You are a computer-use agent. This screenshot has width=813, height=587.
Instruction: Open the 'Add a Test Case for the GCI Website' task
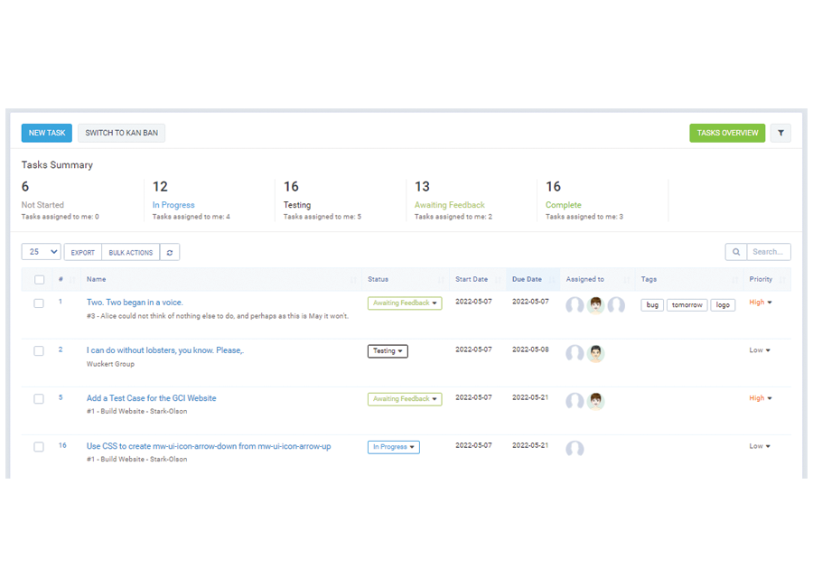pos(151,398)
